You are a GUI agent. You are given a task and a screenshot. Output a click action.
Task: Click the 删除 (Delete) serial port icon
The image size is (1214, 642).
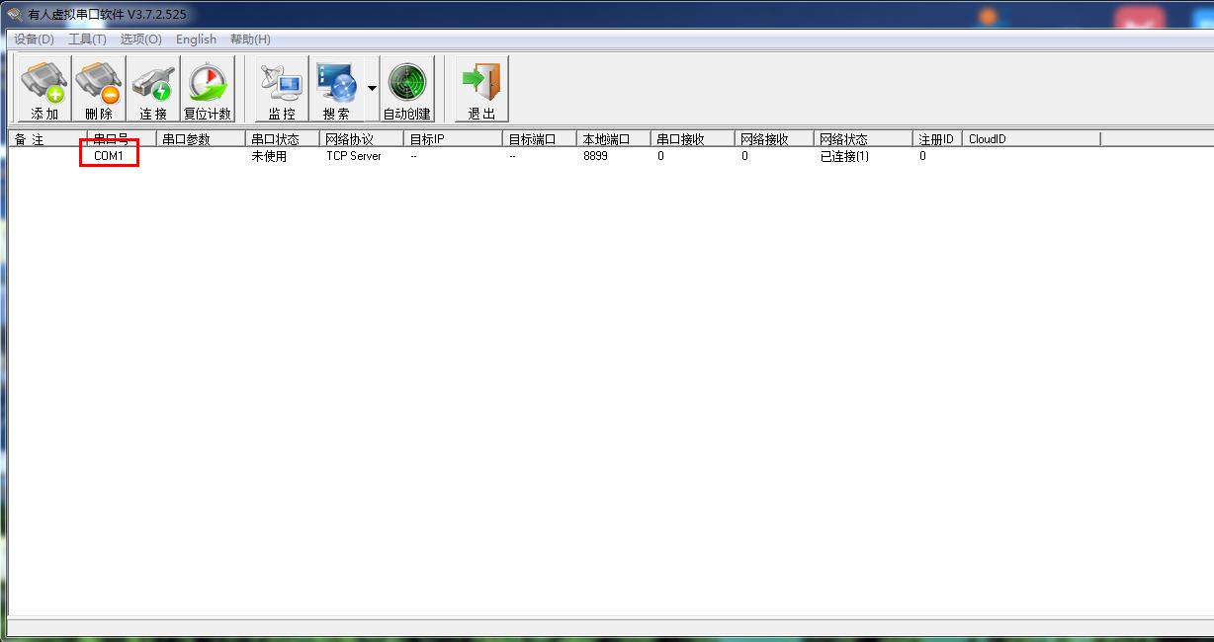[99, 89]
